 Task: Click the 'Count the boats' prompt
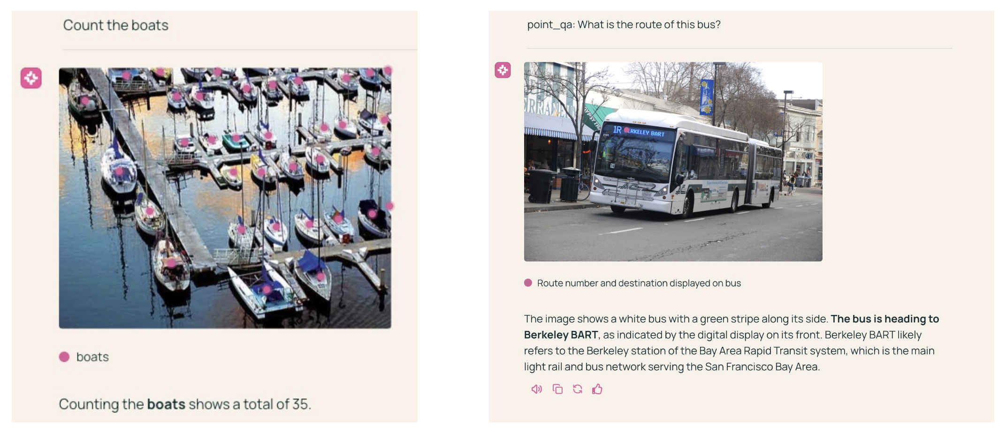click(115, 25)
